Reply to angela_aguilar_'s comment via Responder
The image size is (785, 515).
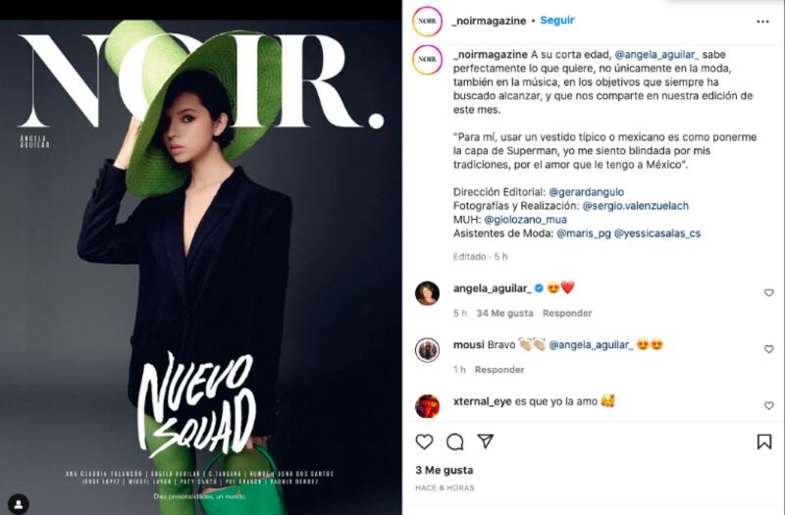point(567,313)
